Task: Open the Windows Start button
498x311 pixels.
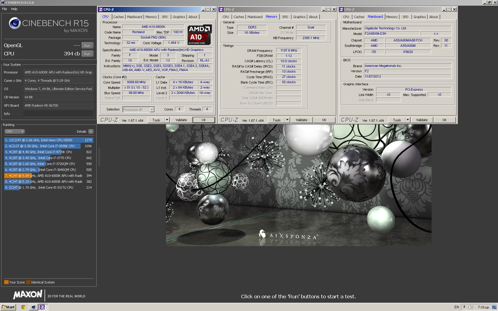Action: pos(8,307)
